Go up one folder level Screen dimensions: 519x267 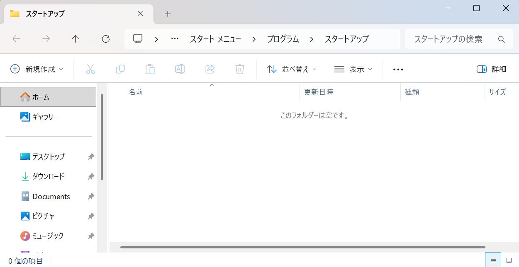tap(76, 39)
